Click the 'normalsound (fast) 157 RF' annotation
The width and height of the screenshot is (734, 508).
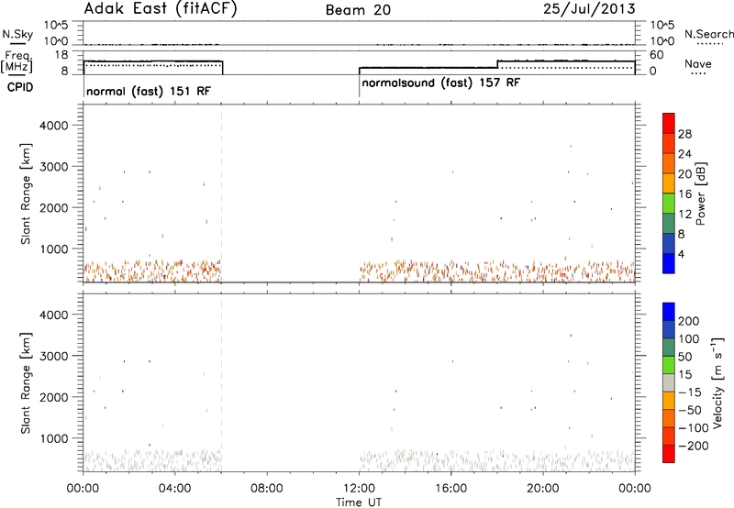pyautogui.click(x=441, y=83)
